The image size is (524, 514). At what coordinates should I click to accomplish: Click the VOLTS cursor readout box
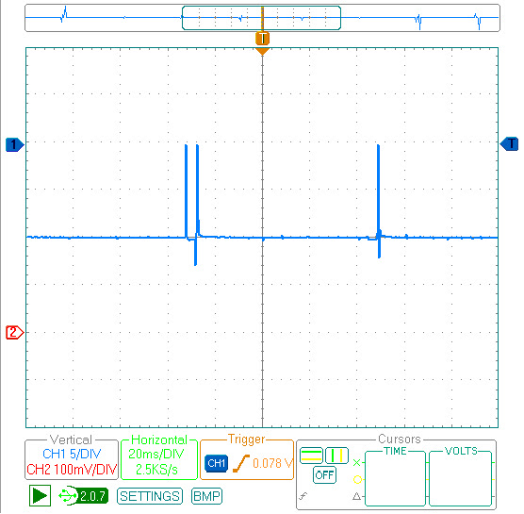(460, 478)
